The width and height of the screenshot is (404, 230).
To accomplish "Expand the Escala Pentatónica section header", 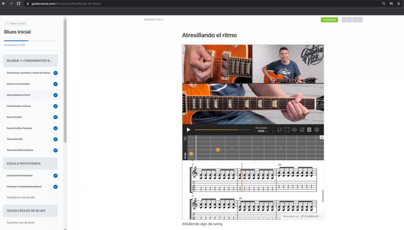I will [x=30, y=164].
